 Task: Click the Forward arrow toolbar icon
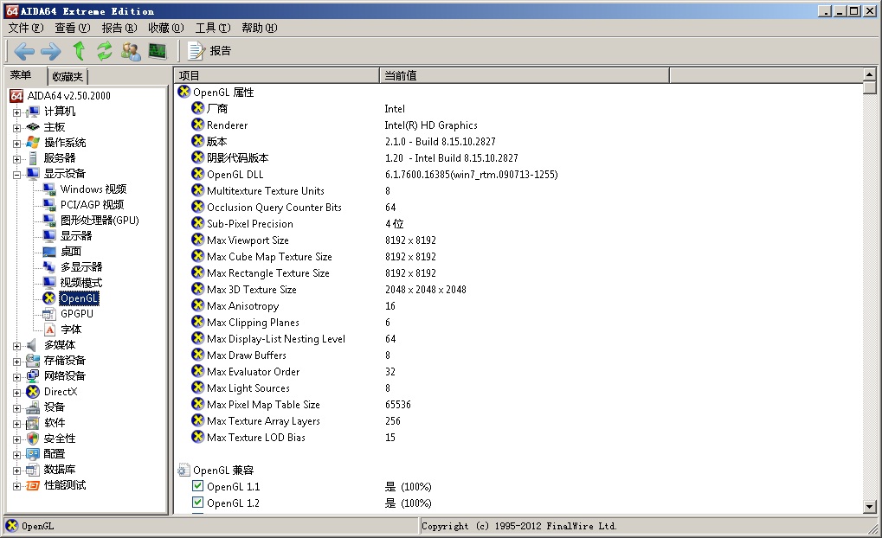pyautogui.click(x=50, y=51)
